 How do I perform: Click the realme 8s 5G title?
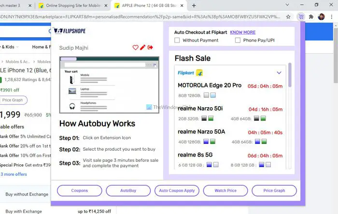(195, 155)
